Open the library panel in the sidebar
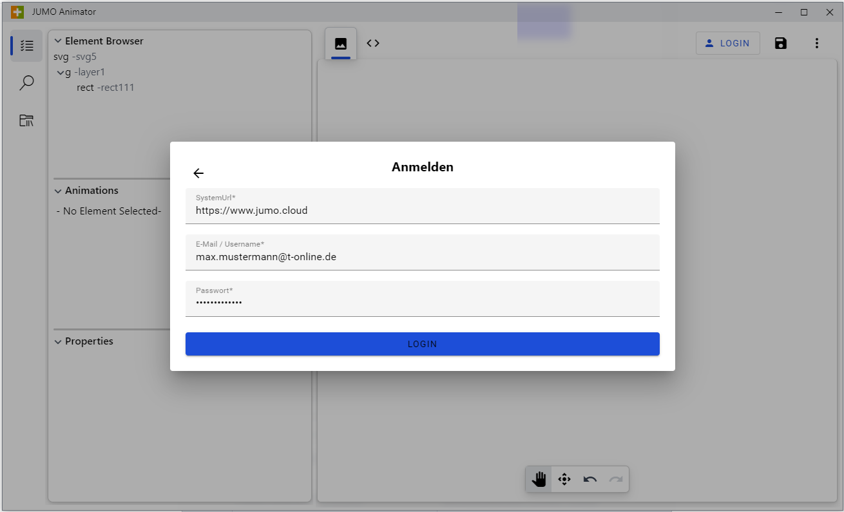 (x=26, y=120)
